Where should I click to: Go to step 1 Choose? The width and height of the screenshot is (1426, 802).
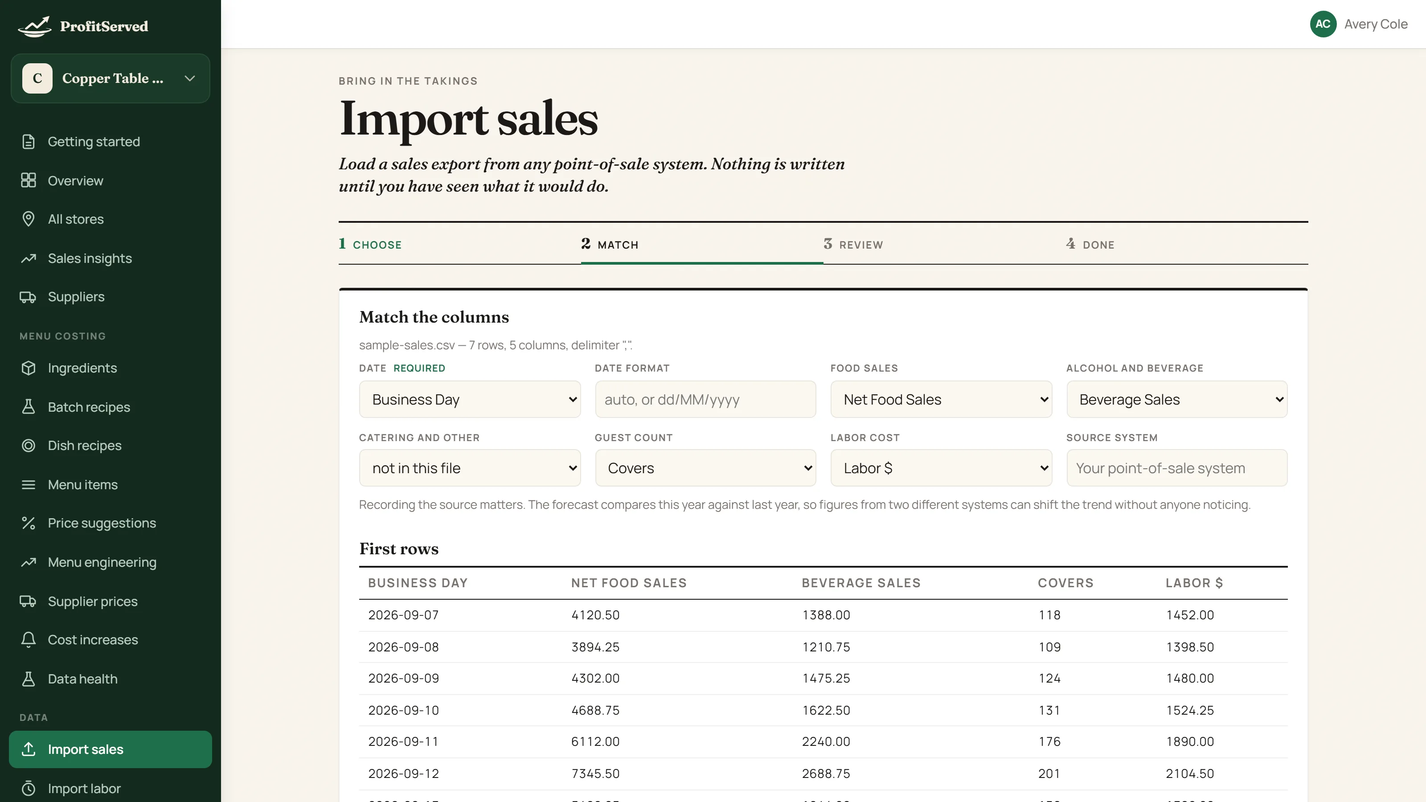pyautogui.click(x=370, y=244)
